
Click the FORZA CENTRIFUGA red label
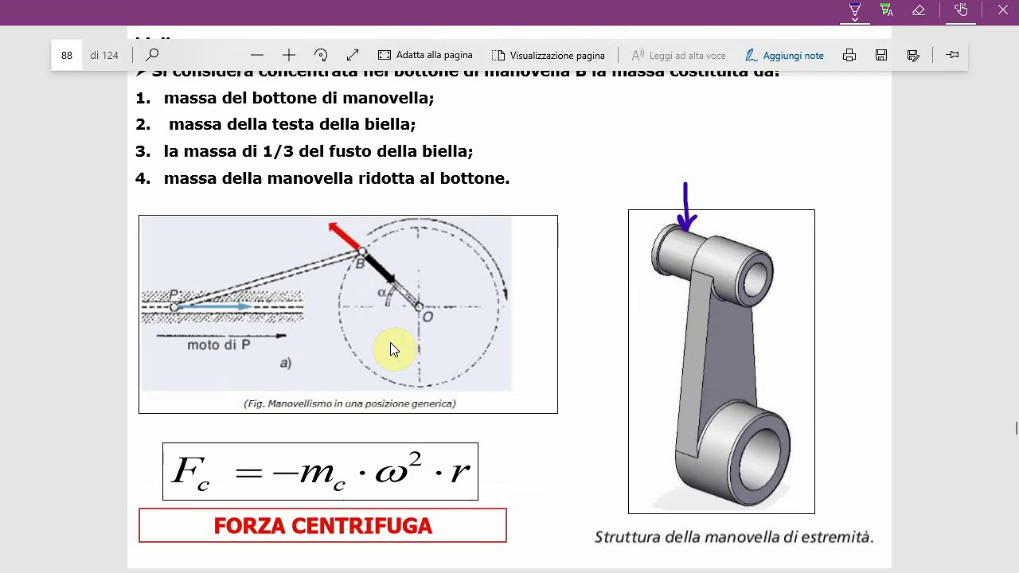point(322,525)
